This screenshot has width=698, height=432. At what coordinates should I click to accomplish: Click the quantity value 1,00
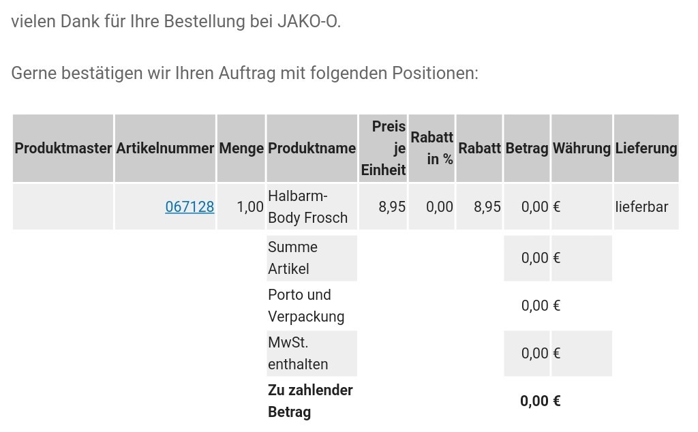tap(250, 207)
